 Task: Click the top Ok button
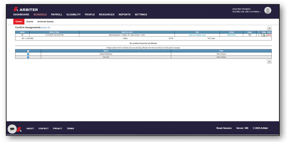tap(269, 28)
